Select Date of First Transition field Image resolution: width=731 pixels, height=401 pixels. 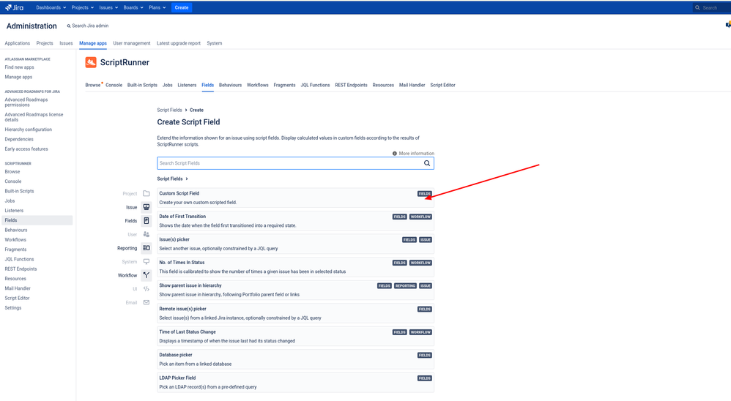tap(296, 221)
